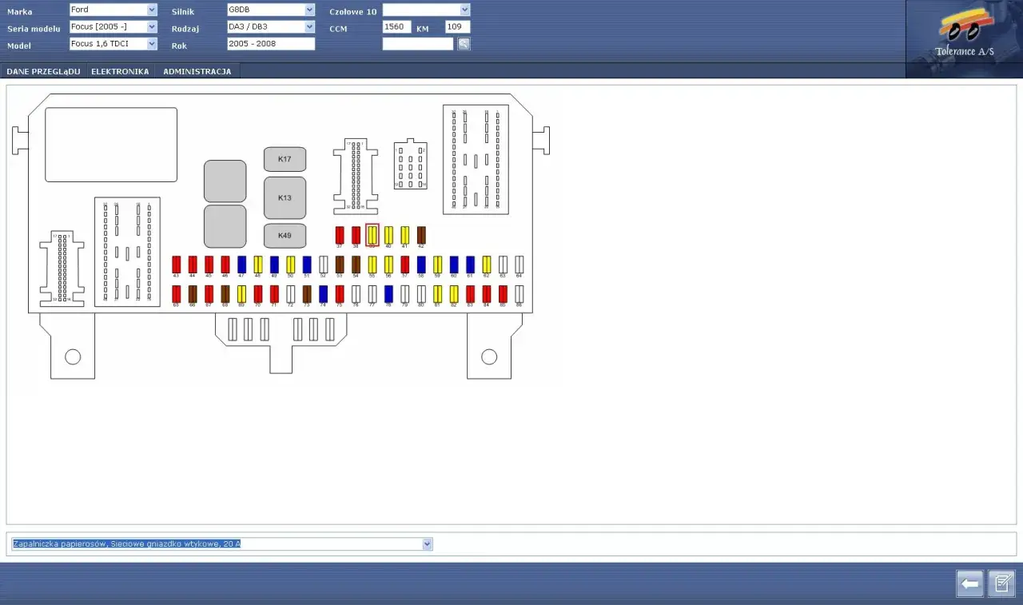Select relay K17 in the fuse box
Viewport: 1023px width, 605px height.
point(285,159)
